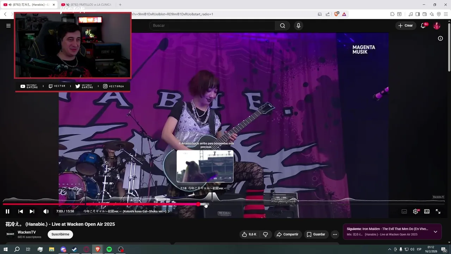
Task: Open the Crear menu
Action: [406, 25]
